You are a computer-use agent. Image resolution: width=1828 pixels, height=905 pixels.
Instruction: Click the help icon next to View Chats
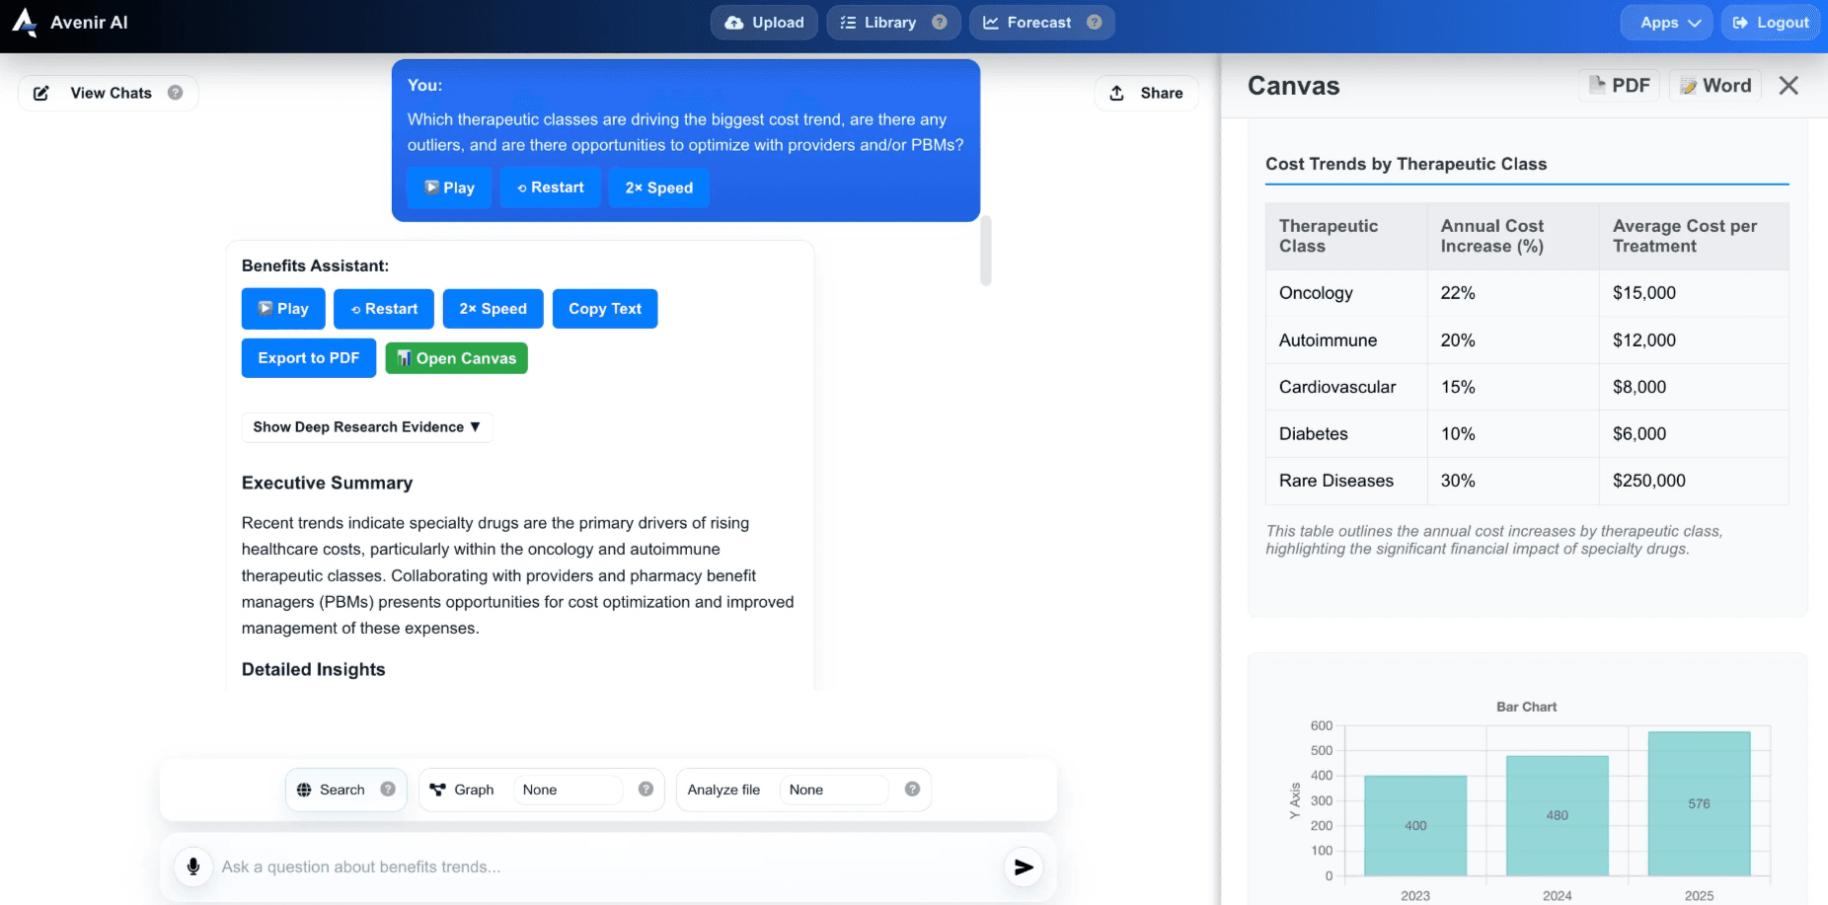click(x=175, y=93)
